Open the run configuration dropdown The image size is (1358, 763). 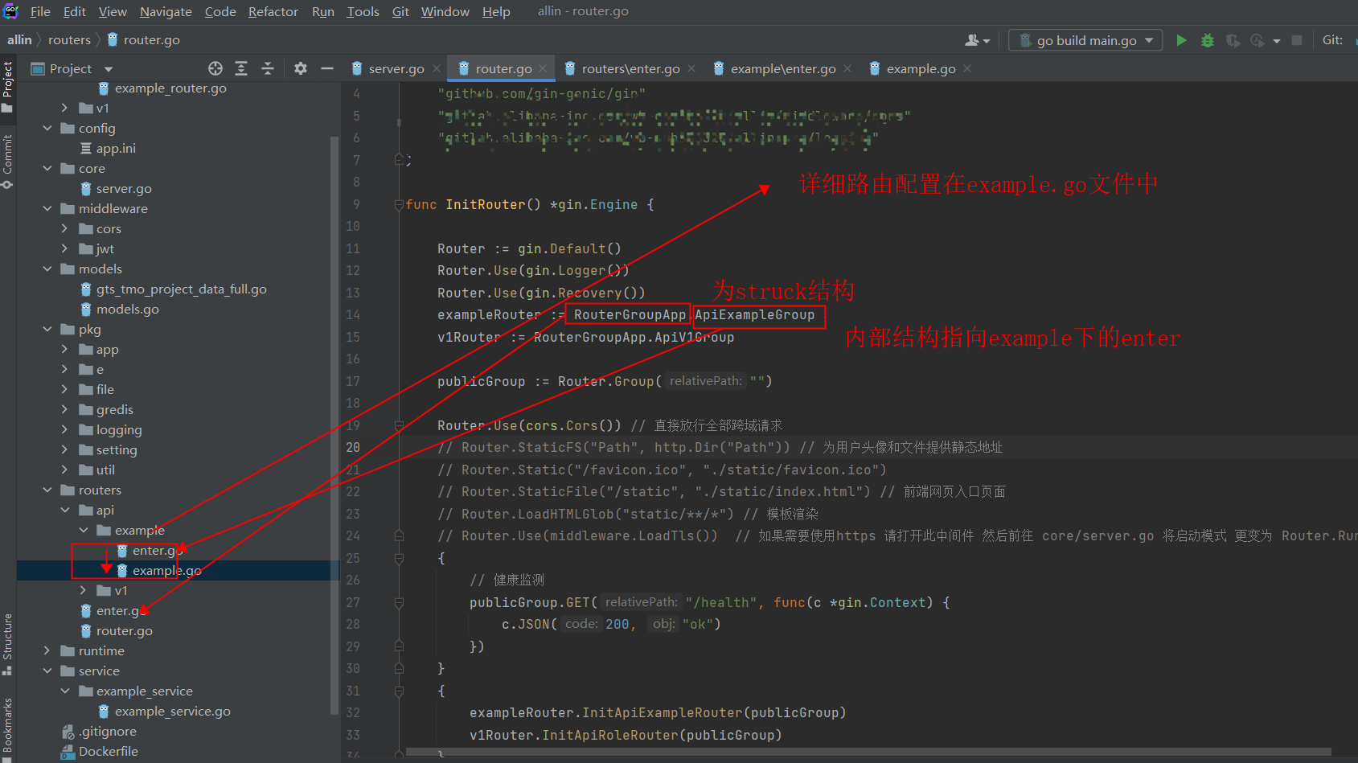[1085, 40]
